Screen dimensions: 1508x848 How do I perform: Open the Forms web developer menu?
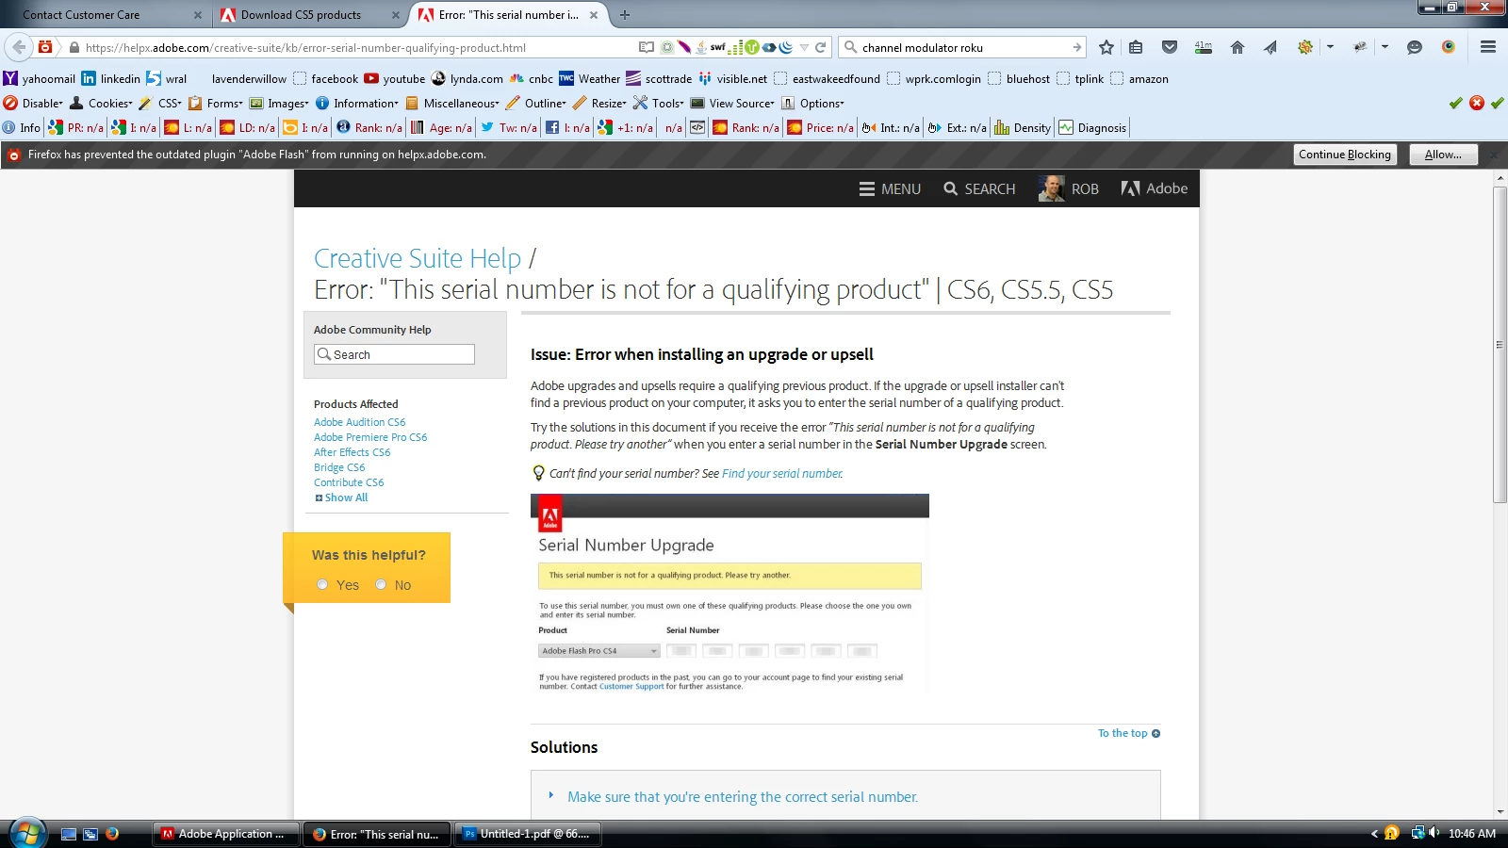(x=215, y=104)
